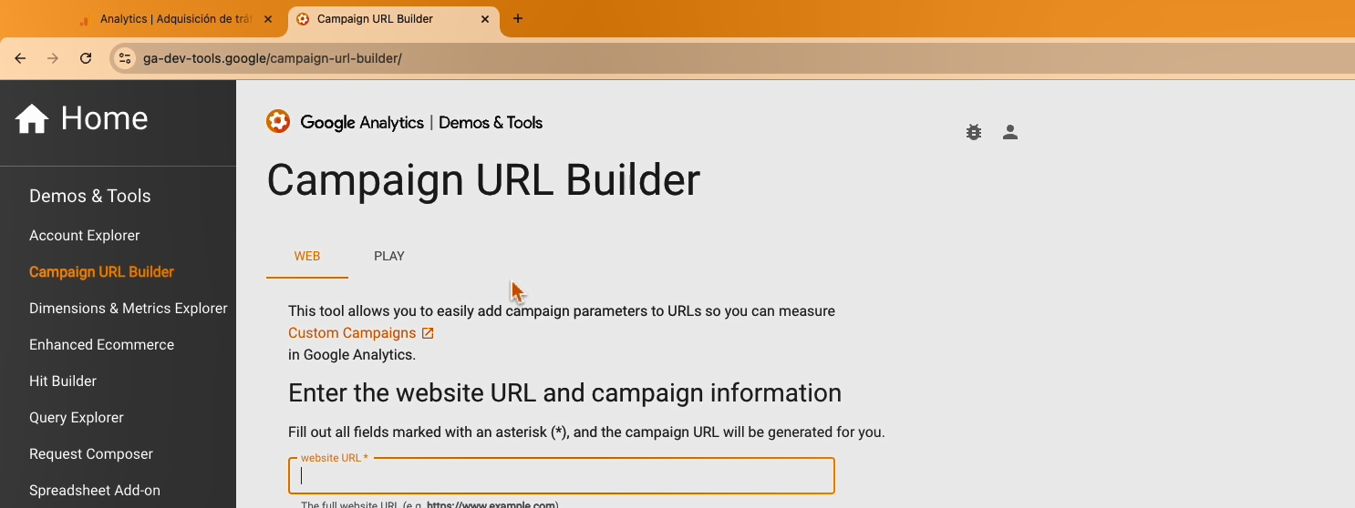Open Enhanced Ecommerce in the sidebar

click(101, 344)
